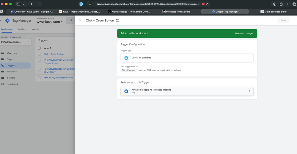Open sidebar dropdown arrow in browser toolbar
Viewport: 297px width, 154px height.
[23, 4]
